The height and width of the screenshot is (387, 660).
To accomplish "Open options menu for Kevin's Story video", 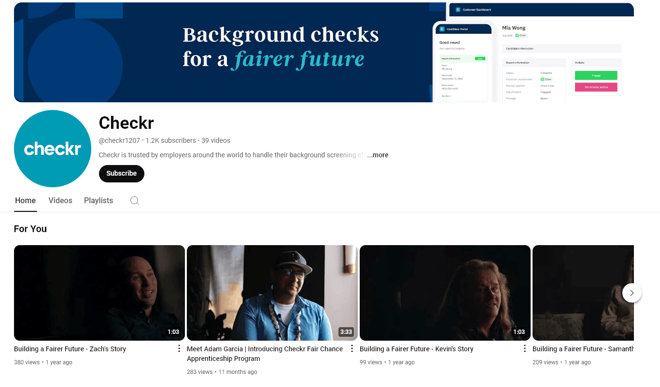I will (525, 349).
